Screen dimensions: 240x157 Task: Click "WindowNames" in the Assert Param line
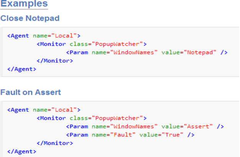[134, 127]
